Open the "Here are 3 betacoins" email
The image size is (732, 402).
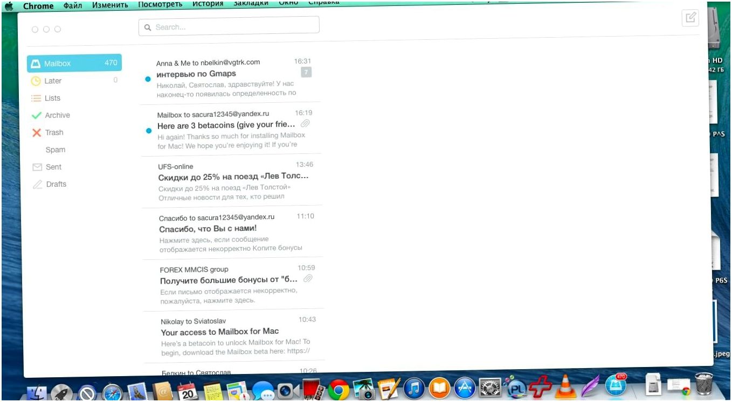pyautogui.click(x=231, y=129)
